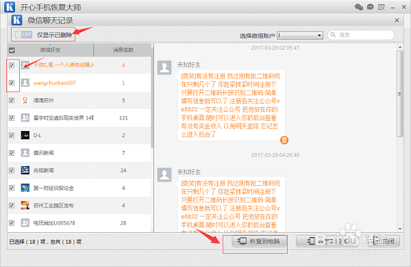Click the 滴滴苏州 contact avatar
Viewport: 411px width, 267px height.
[25, 100]
